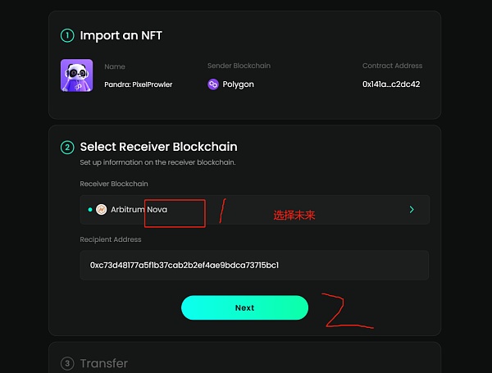Click the red Chinese annotation text

click(294, 216)
